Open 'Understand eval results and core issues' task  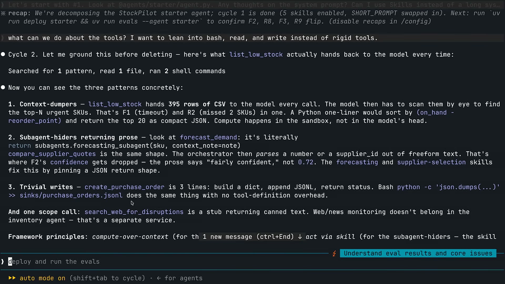tap(418, 253)
